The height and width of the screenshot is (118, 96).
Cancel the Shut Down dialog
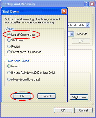tap(46, 96)
